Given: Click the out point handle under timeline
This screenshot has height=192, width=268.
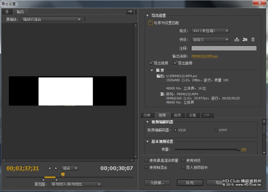Looking at the screenshot, I should [x=57, y=179].
